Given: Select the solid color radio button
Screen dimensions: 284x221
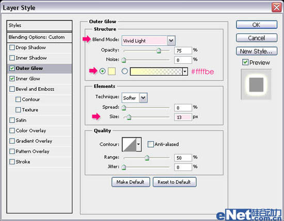Looking at the screenshot, I should [102, 71].
